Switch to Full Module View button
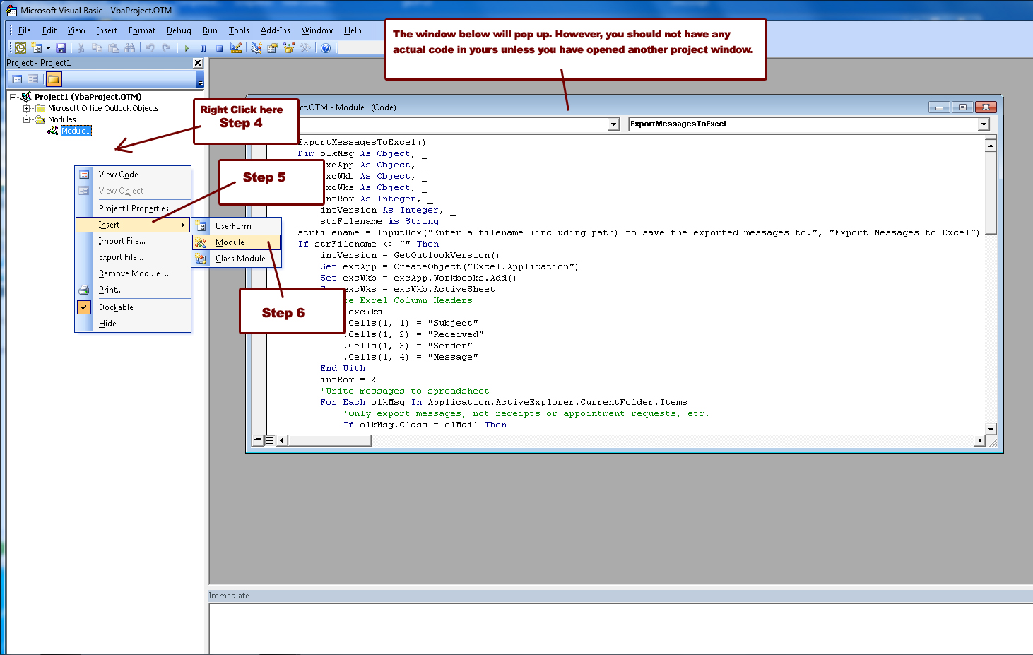 click(270, 440)
